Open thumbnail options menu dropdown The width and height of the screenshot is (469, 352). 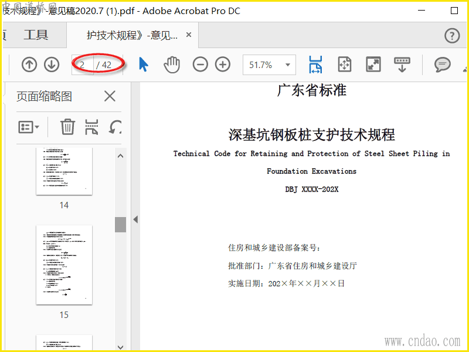click(29, 127)
